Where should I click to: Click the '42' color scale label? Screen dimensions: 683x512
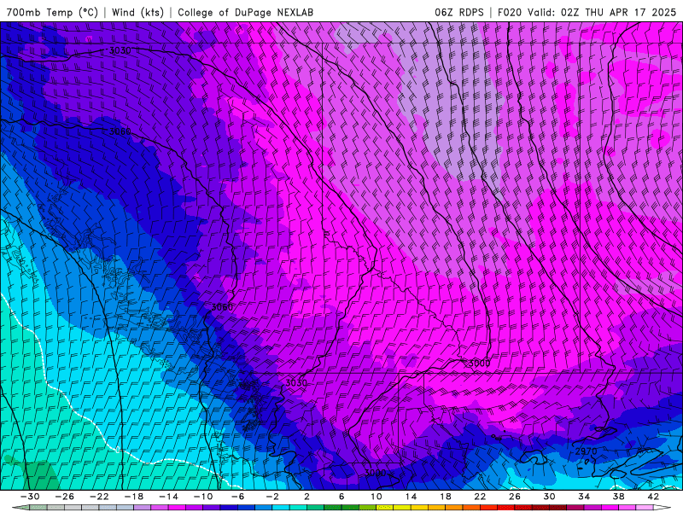point(653,497)
